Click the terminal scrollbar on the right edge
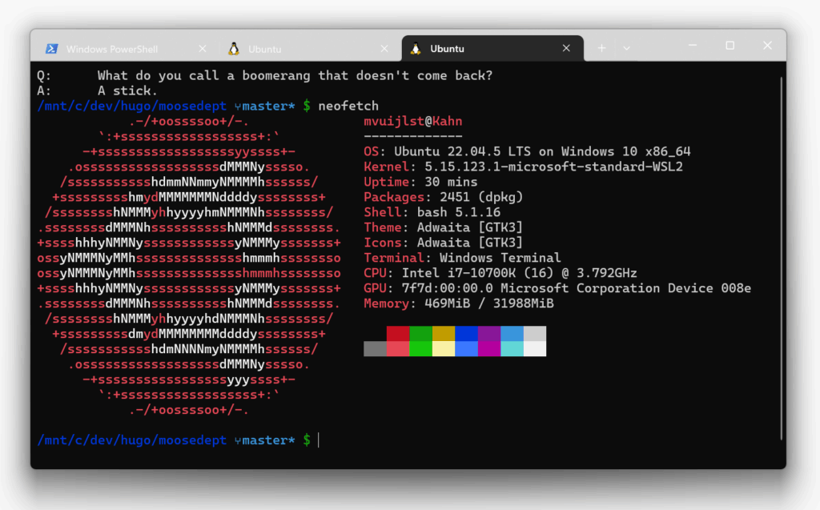 coord(782,256)
